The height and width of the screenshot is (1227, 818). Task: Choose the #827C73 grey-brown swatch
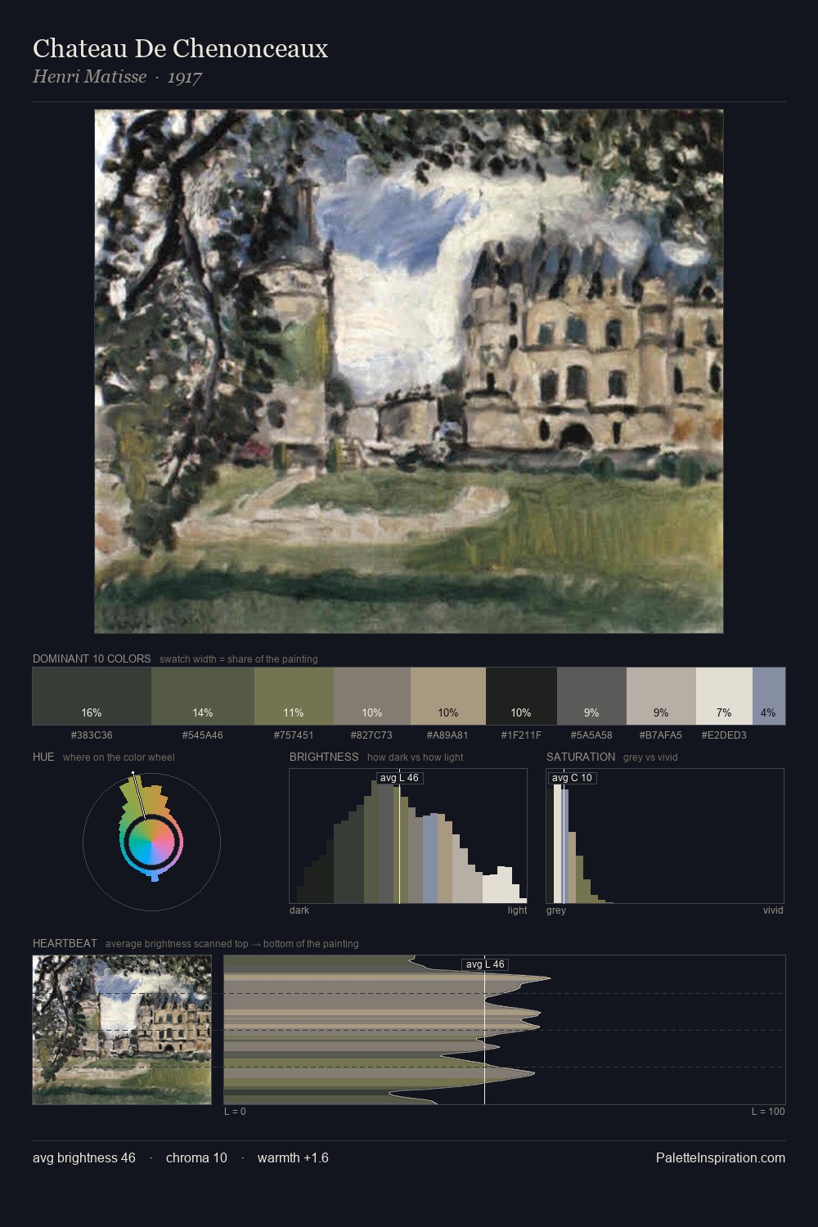tap(372, 696)
